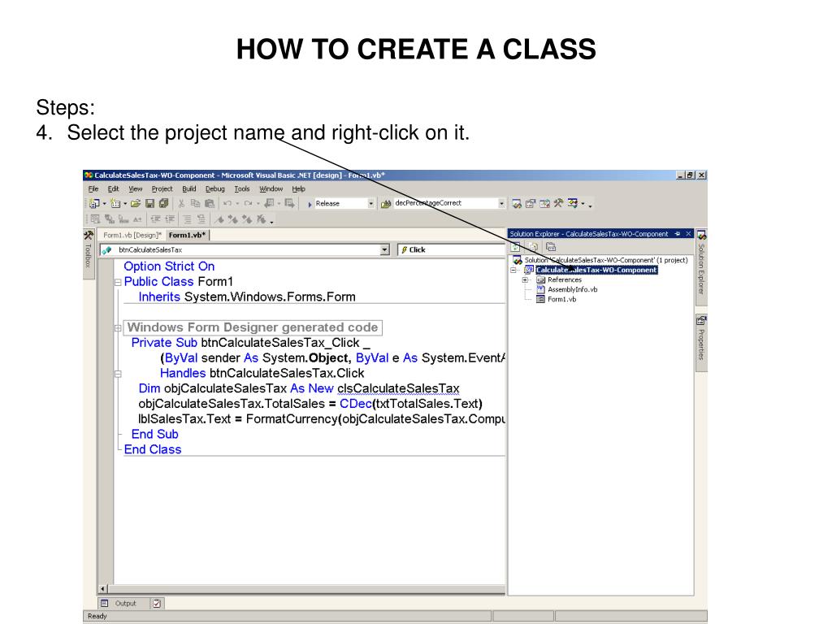This screenshot has width=832, height=624.
Task: Click the Save All icon
Action: point(163,203)
